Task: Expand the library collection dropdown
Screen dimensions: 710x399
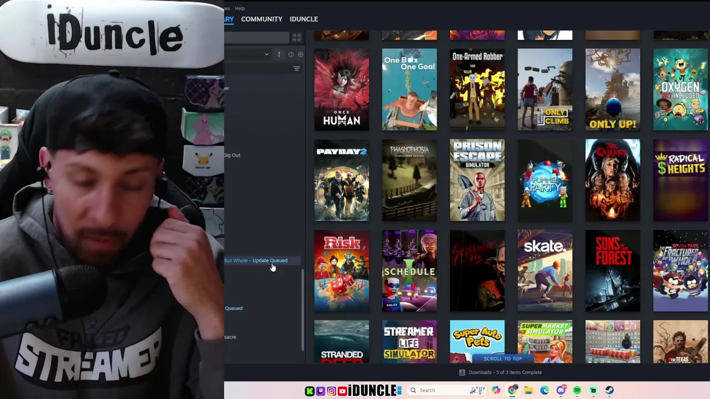Action: (x=266, y=54)
